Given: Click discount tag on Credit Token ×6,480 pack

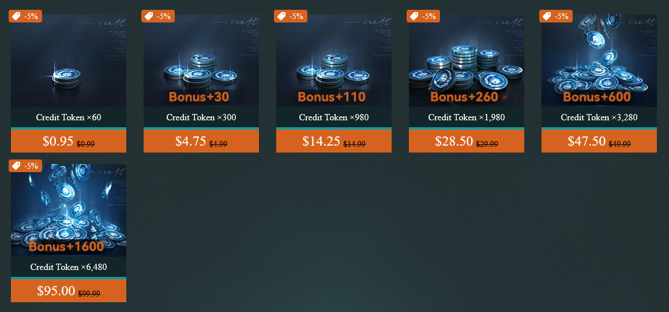Looking at the screenshot, I should pyautogui.click(x=25, y=166).
